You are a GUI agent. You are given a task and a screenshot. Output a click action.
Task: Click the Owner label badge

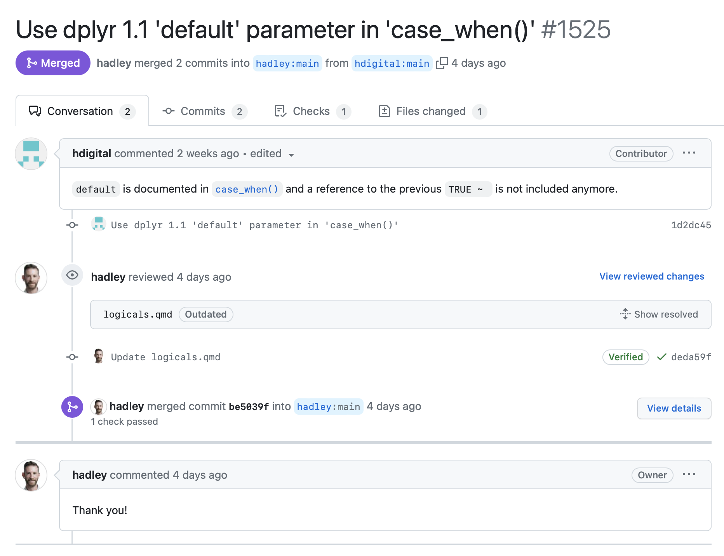coord(653,475)
